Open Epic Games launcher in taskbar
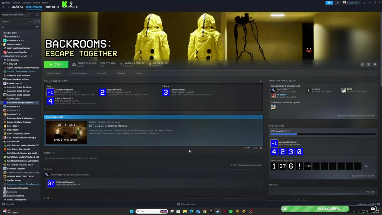The height and width of the screenshot is (215, 382). click(x=211, y=211)
